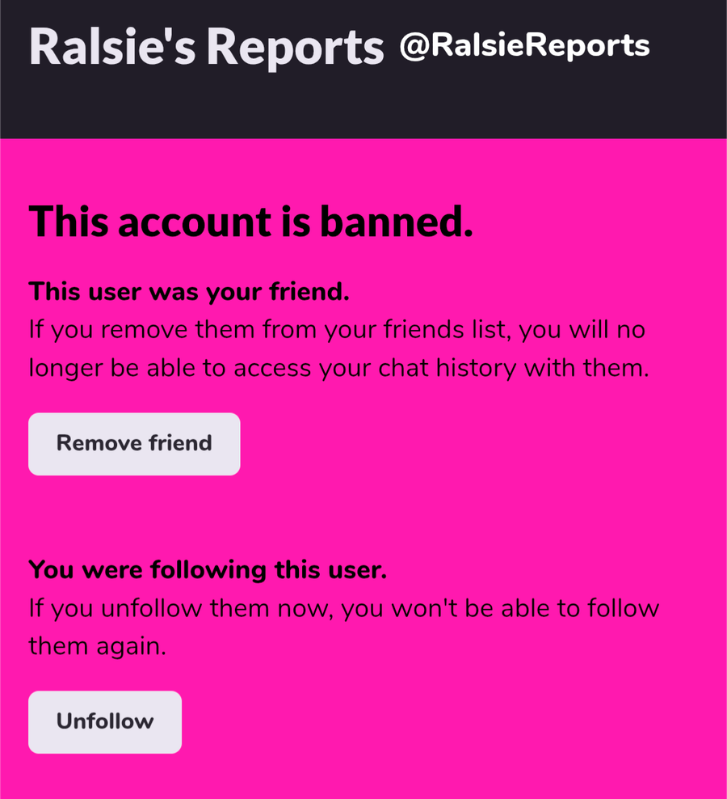Image resolution: width=727 pixels, height=799 pixels.
Task: Click the "This account is banned." heading
Action: coord(250,222)
